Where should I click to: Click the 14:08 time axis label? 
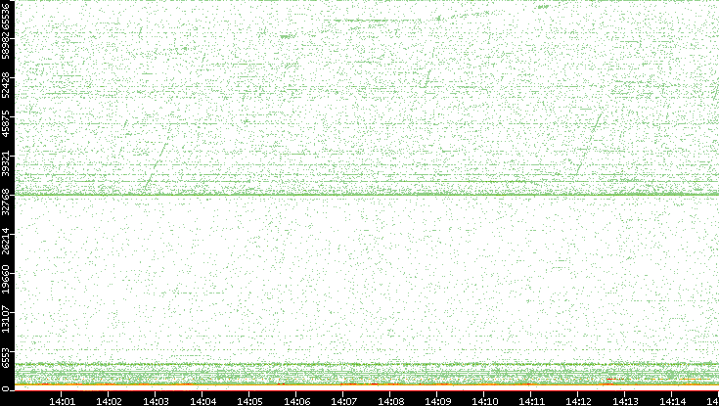tap(390, 401)
